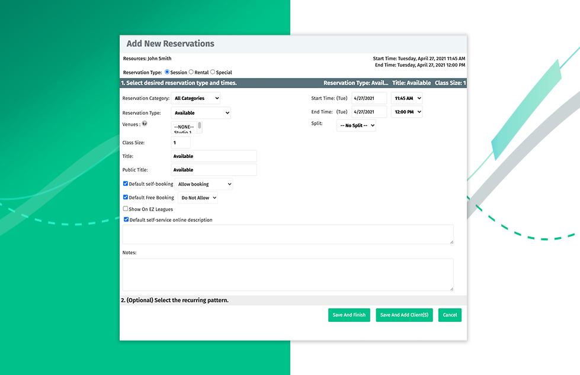Open the 12:00 PM end time dropdown

(406, 112)
